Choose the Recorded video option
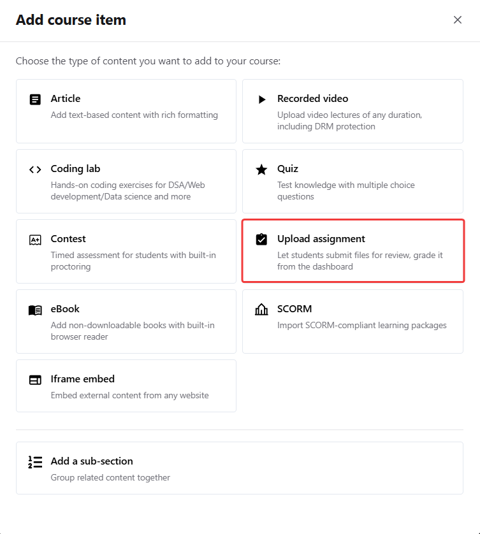This screenshot has width=480, height=534. (x=353, y=111)
